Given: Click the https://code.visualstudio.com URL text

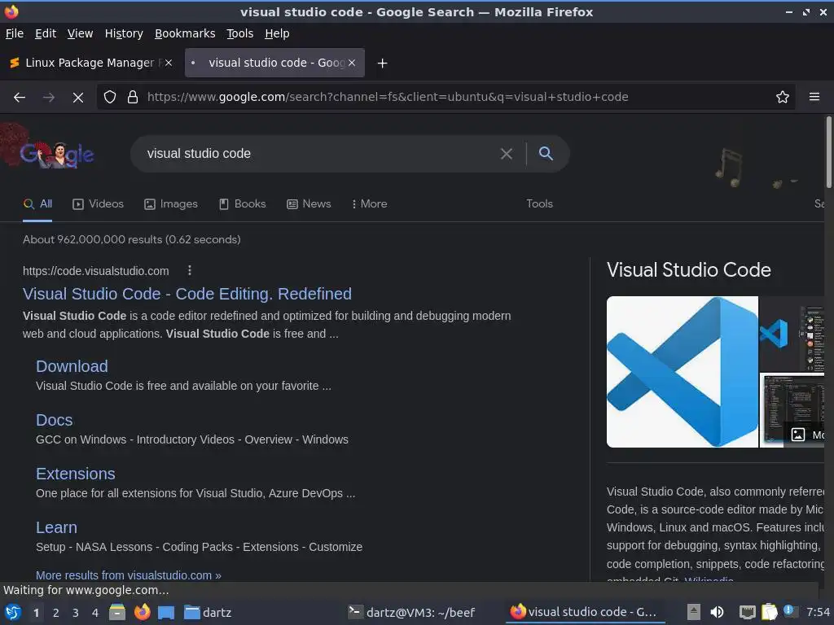Looking at the screenshot, I should 96,271.
